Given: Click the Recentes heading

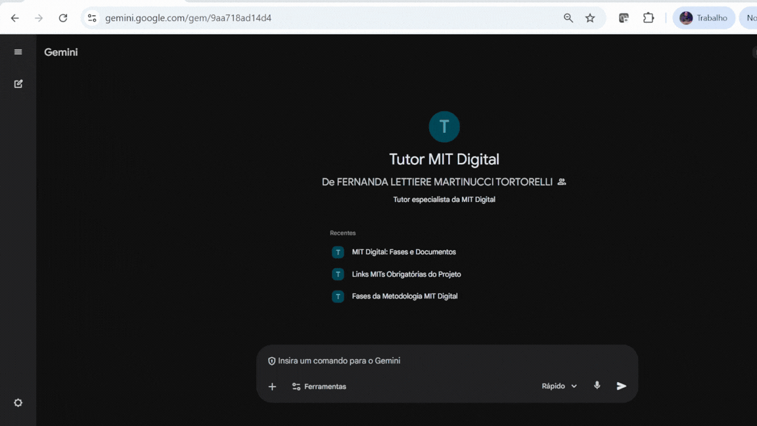Looking at the screenshot, I should pyautogui.click(x=343, y=233).
